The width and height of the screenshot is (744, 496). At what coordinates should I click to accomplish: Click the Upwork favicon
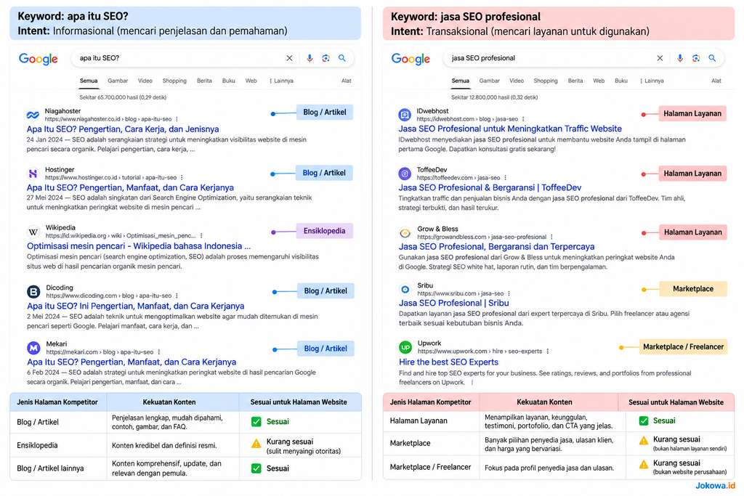(x=405, y=347)
